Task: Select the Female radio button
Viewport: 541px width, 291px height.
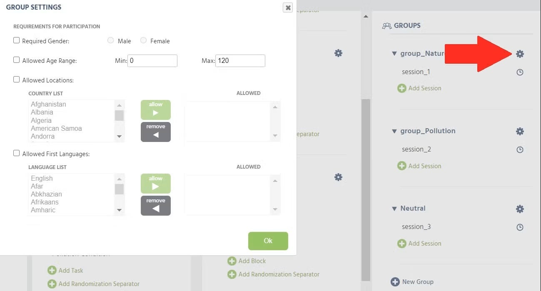Action: click(x=143, y=40)
